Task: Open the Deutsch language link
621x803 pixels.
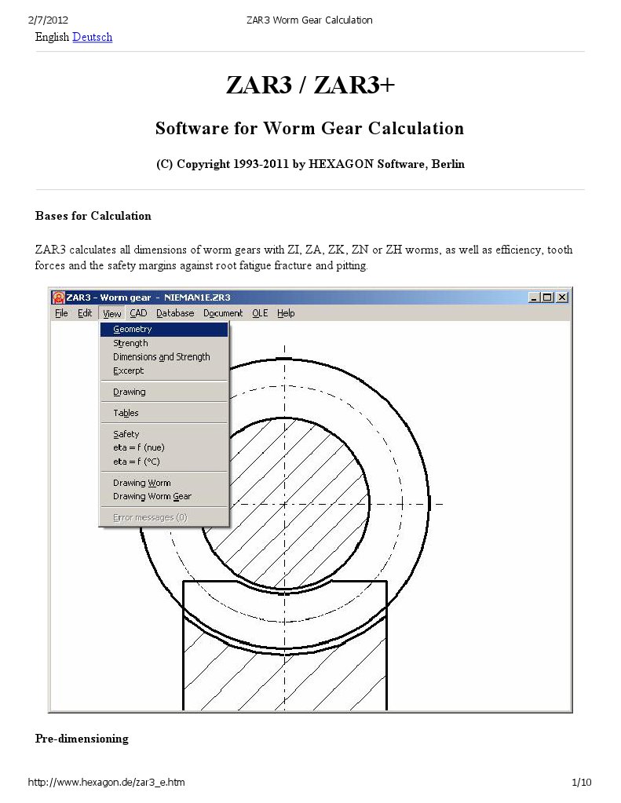Action: tap(92, 37)
